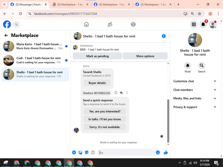Viewport: 223px width, 167px height.
Task: Click More options button
Action: [x=145, y=56]
